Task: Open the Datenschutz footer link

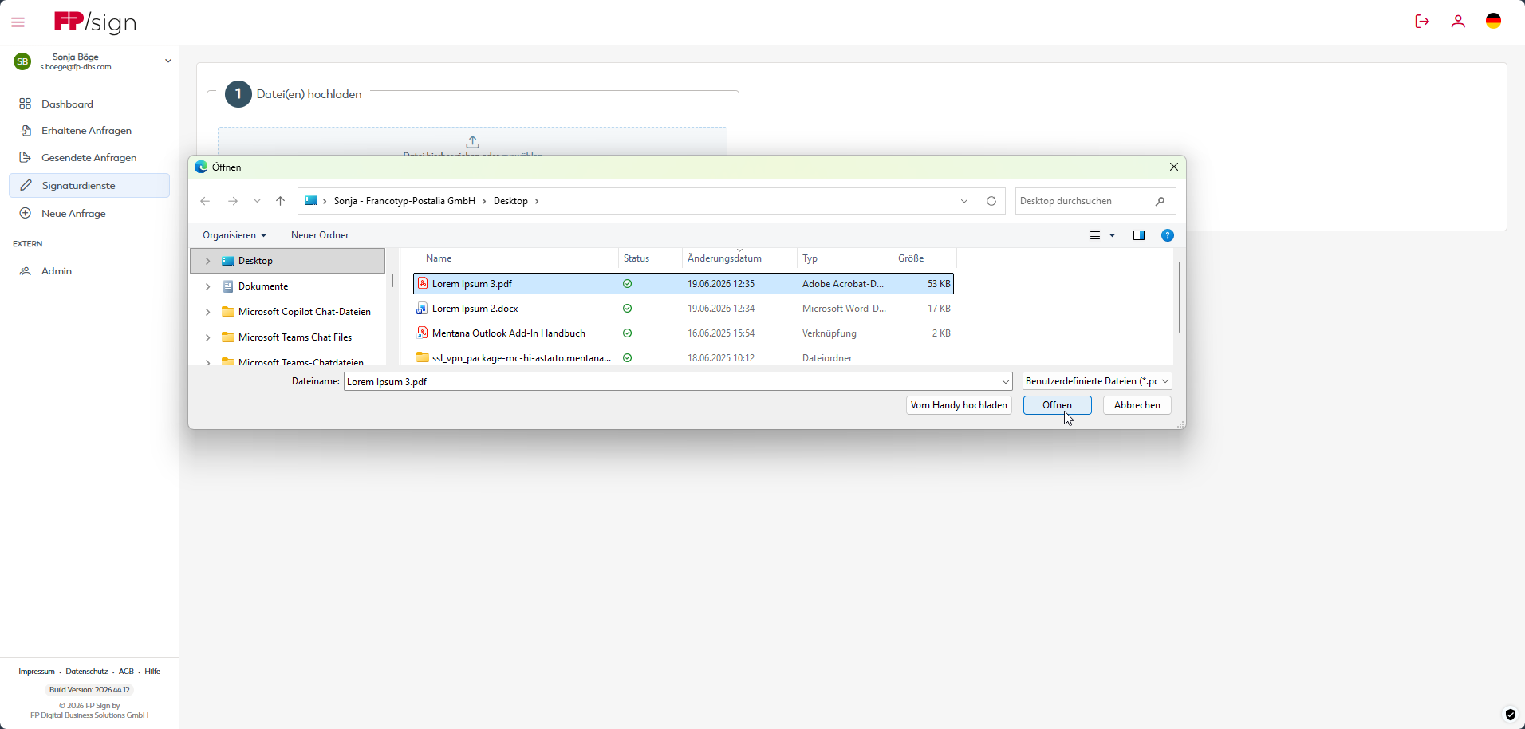Action: pyautogui.click(x=86, y=672)
